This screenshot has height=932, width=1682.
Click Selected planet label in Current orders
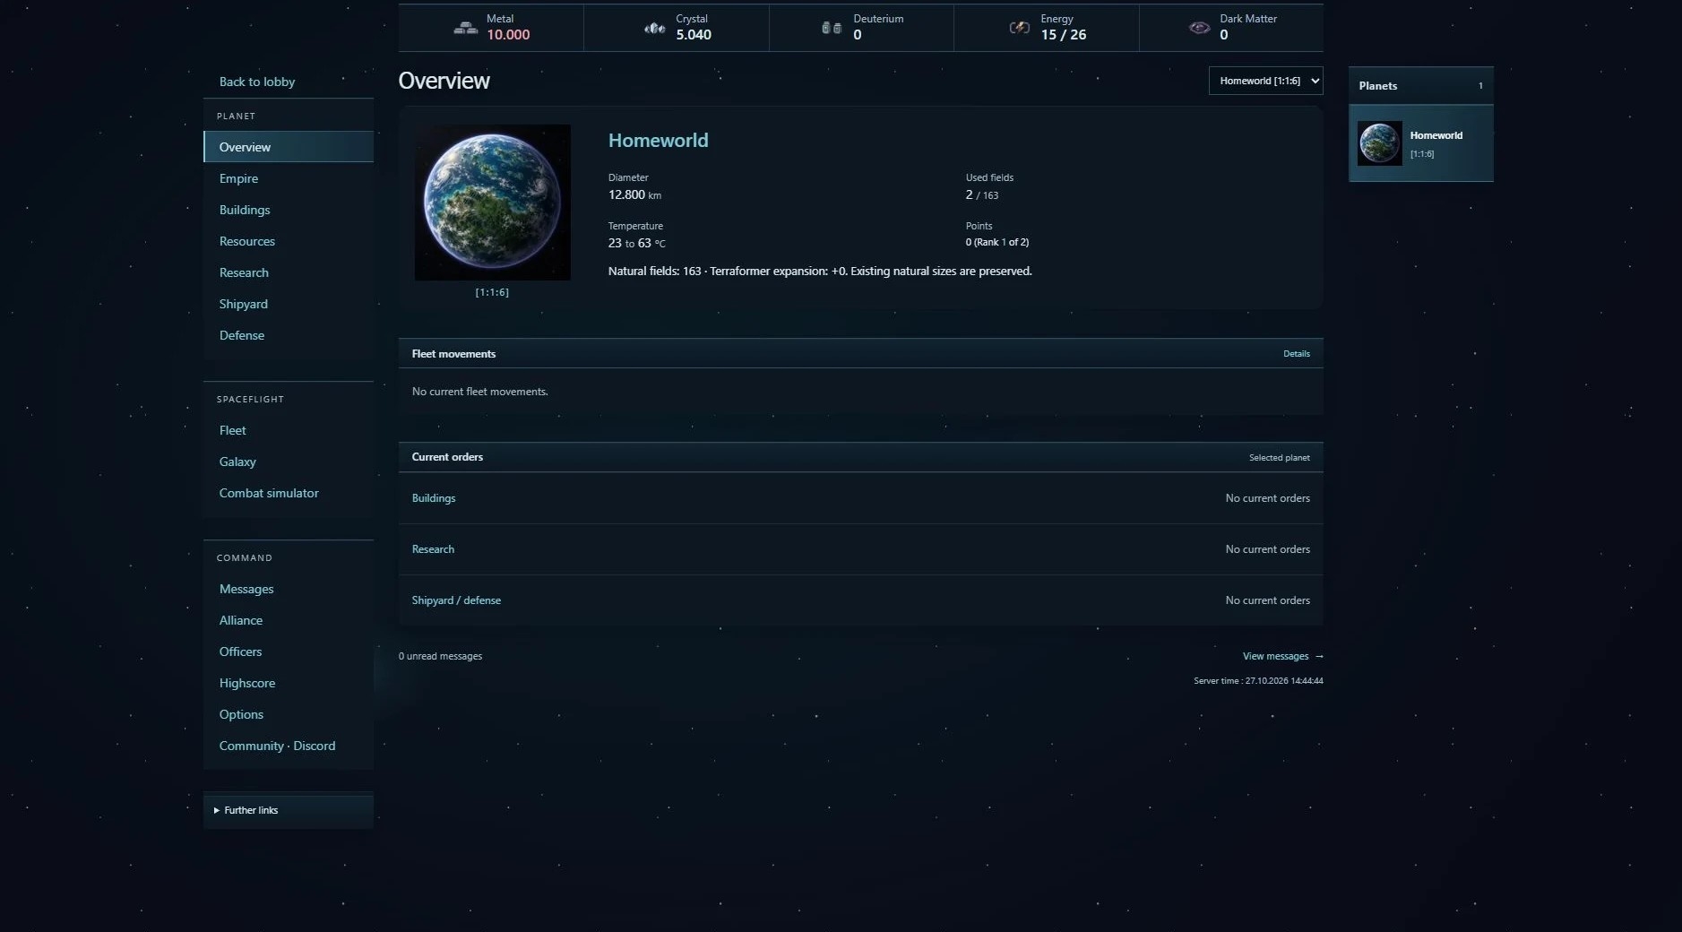coord(1280,458)
